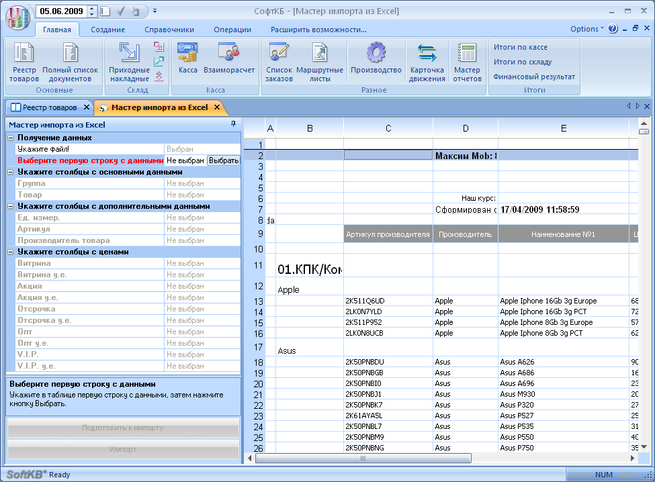This screenshot has height=482, width=655.
Task: Click the checkmark quick-access icon
Action: tap(120, 11)
